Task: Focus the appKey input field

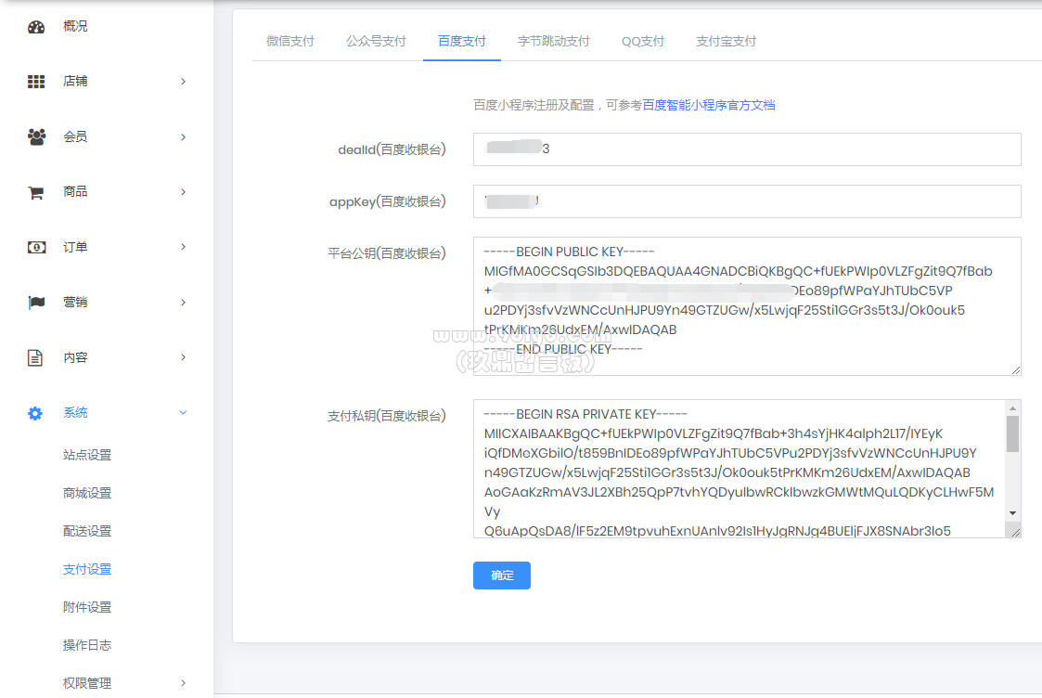Action: pos(747,201)
